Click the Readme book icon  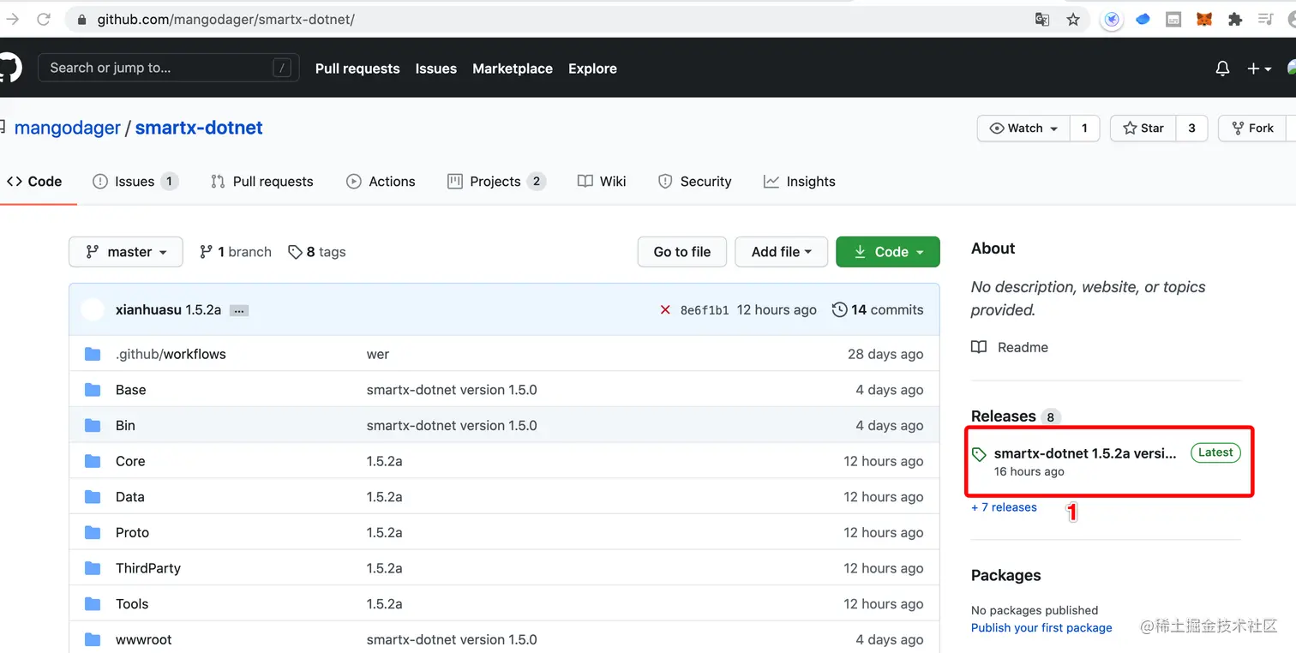click(x=979, y=347)
